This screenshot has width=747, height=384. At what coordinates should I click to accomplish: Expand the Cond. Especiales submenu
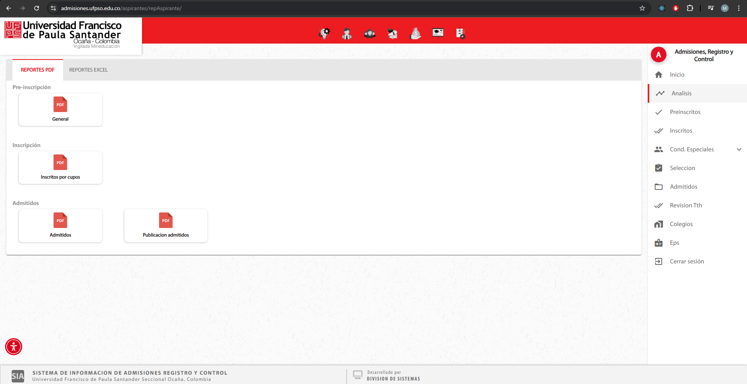tap(738, 149)
